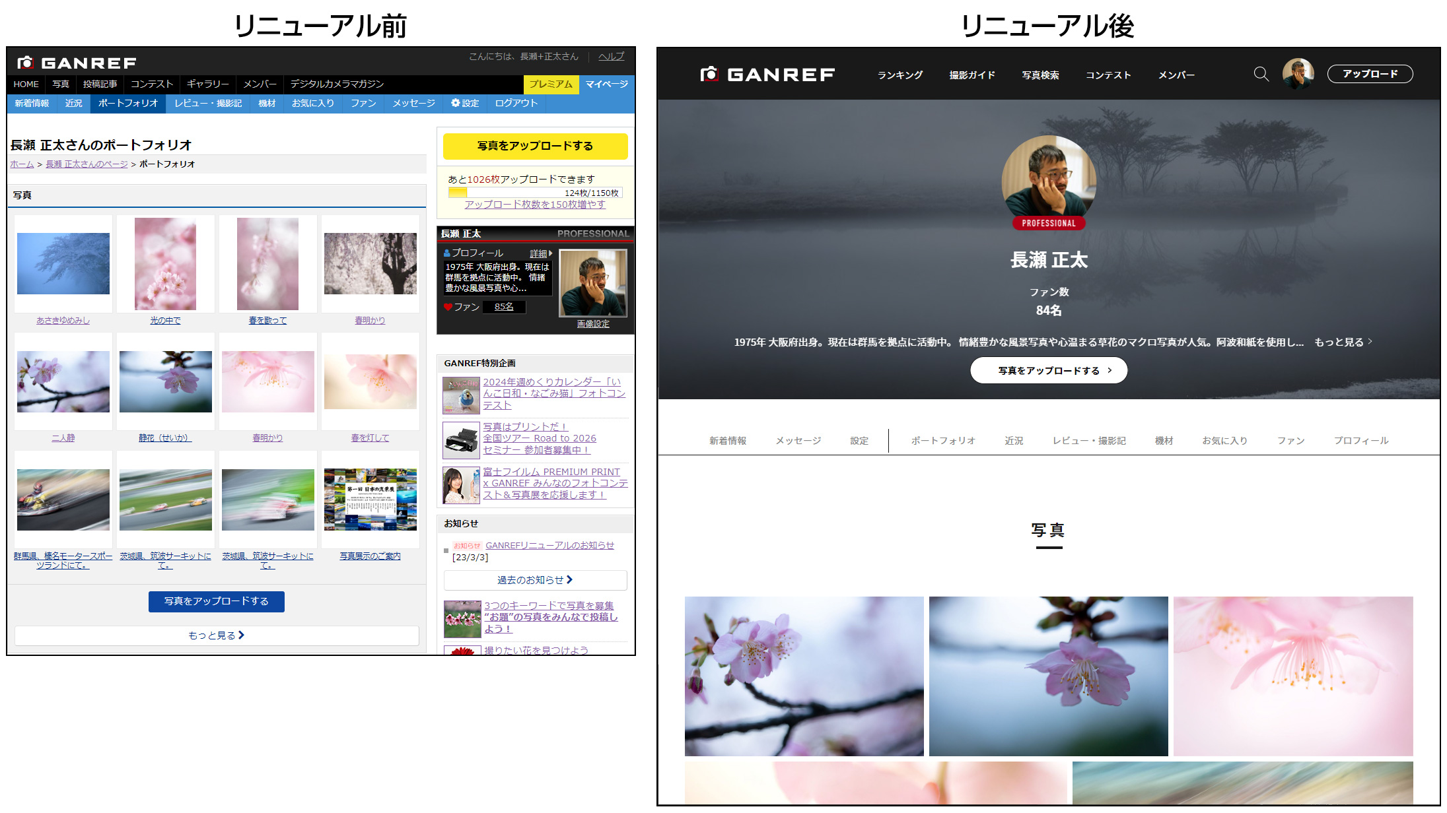This screenshot has width=1447, height=813.
Task: Click the heart ファン icon in profile box
Action: coord(448,307)
